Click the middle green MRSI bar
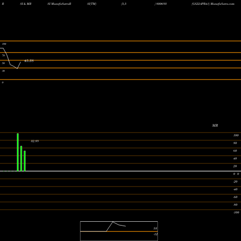The width and height of the screenshot is (241, 241). pyautogui.click(x=21, y=159)
